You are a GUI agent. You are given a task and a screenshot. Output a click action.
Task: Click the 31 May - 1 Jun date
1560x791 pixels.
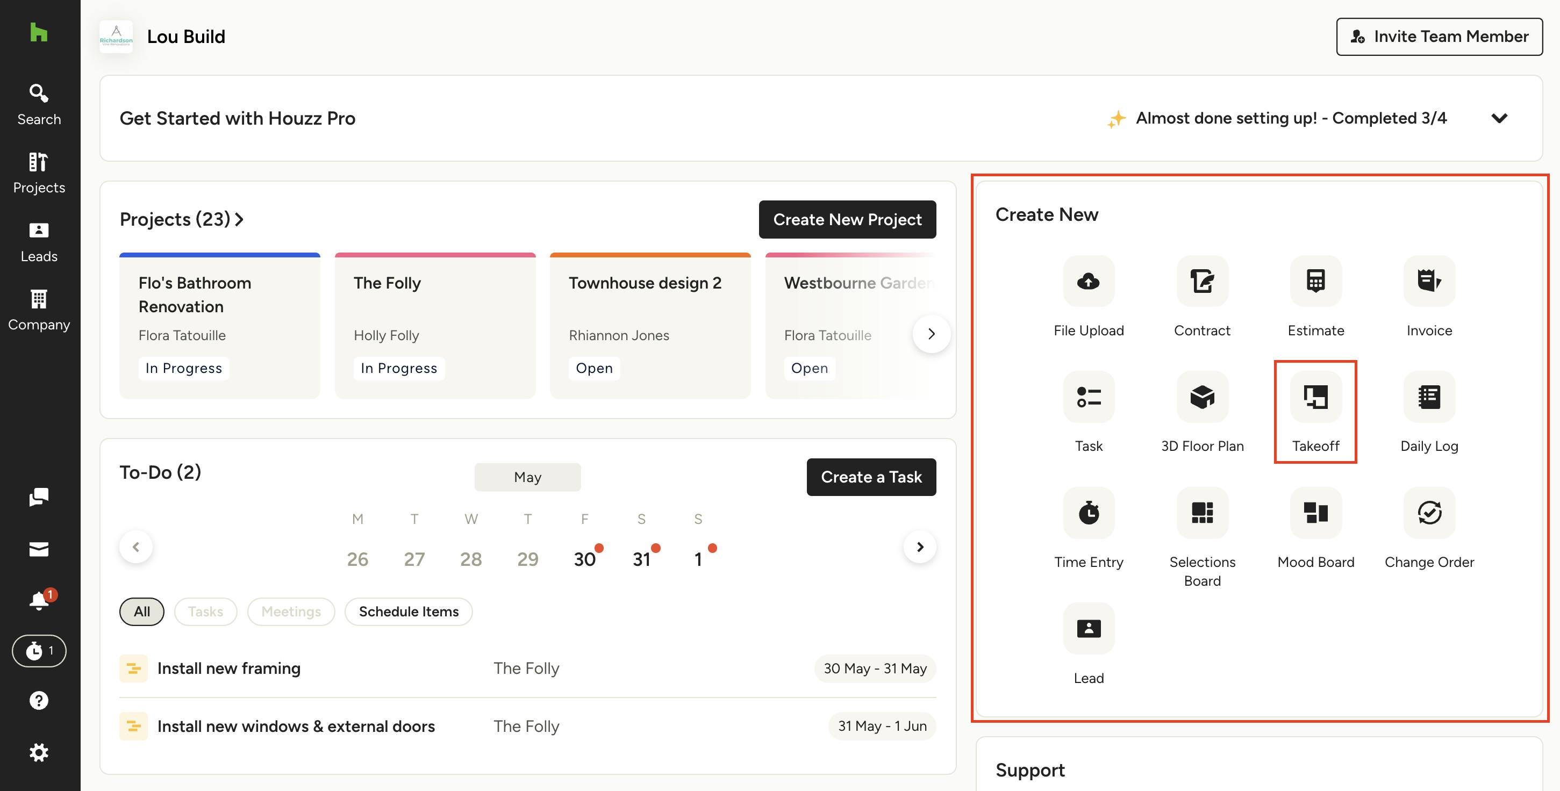[882, 726]
